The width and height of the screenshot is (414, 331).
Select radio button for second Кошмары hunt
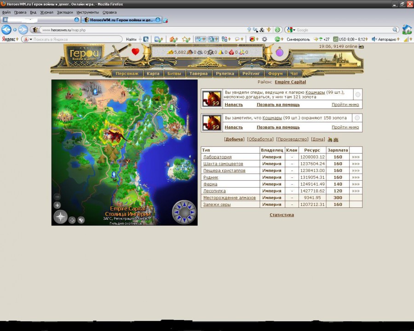point(357,118)
